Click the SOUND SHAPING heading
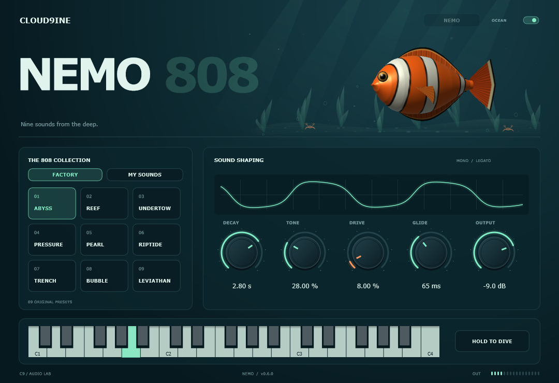 point(239,160)
